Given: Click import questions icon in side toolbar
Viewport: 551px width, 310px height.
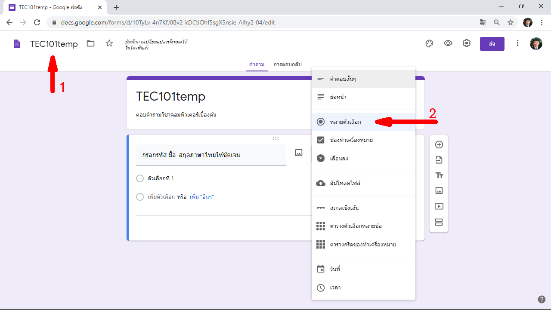Looking at the screenshot, I should 439,160.
